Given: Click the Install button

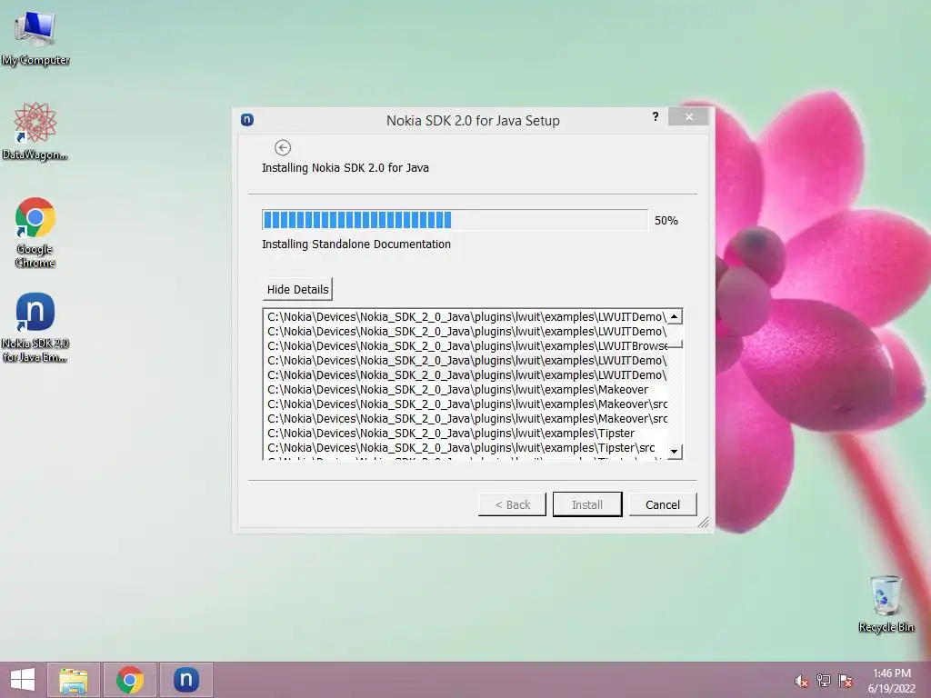Looking at the screenshot, I should coord(587,504).
